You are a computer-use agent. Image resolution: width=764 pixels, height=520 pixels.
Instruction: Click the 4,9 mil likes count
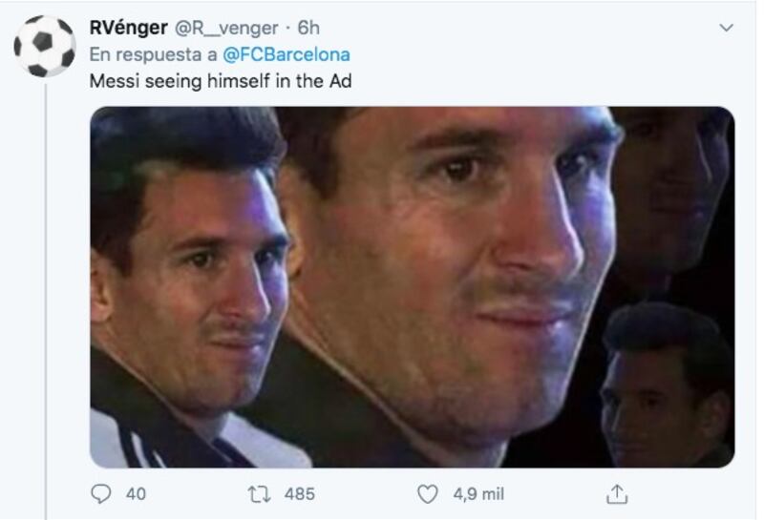click(478, 494)
